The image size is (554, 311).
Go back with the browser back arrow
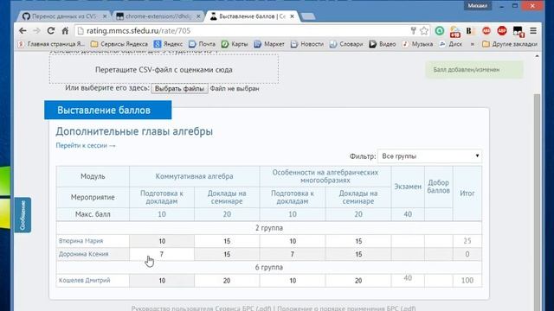[23, 31]
